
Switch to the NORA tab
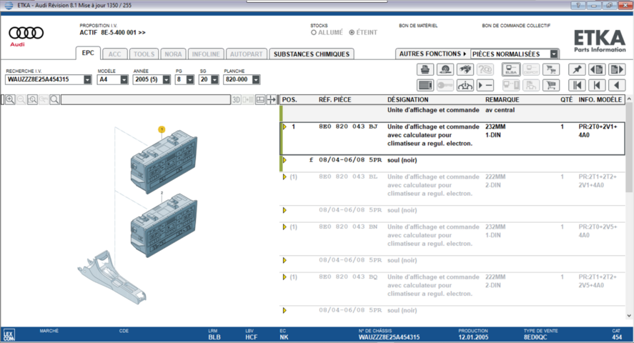pos(173,54)
